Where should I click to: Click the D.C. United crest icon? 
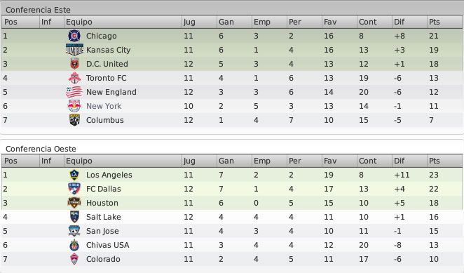[x=74, y=64]
